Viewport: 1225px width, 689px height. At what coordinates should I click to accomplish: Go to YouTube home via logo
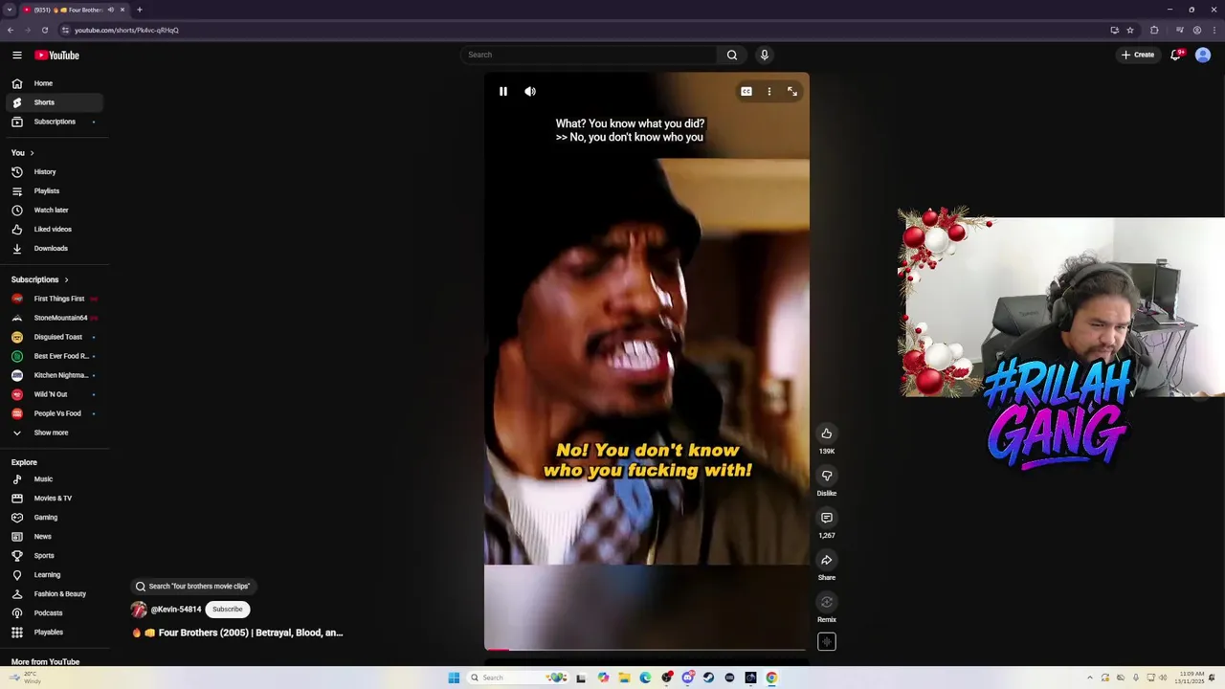57,55
